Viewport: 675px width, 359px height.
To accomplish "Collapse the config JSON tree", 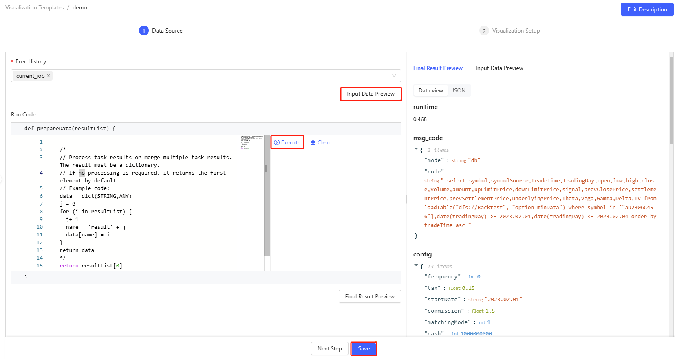I will click(416, 266).
